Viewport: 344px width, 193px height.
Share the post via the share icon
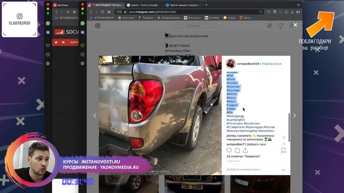(x=245, y=150)
